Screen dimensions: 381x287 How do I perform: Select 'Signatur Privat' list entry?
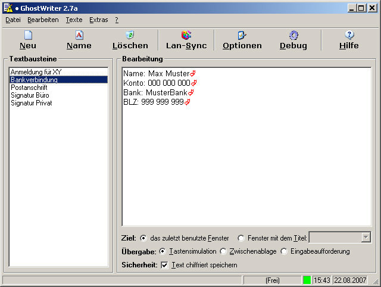click(x=58, y=103)
